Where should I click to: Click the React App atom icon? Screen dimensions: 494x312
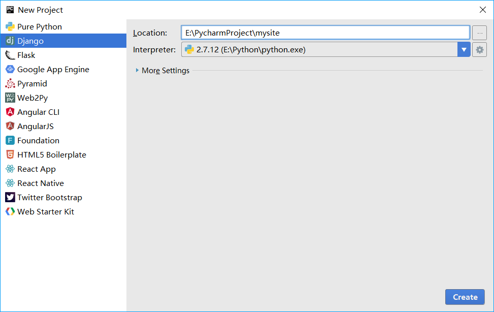(10, 169)
